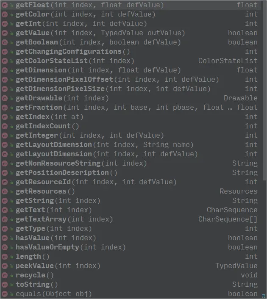267x299 pixels.
Task: Select hasValueOrEmpty(int index) entry
Action: click(131, 247)
